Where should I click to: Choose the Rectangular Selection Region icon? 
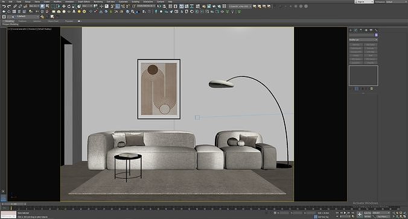tap(53, 6)
